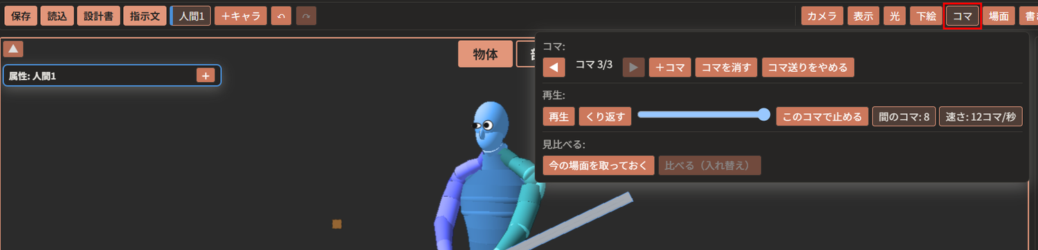
Task: Click the redo arrow icon
Action: click(306, 17)
